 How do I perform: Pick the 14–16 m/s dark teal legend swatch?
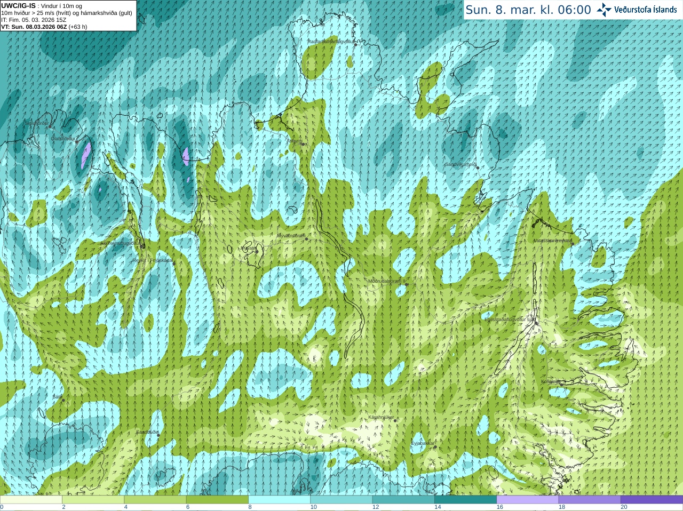point(465,500)
